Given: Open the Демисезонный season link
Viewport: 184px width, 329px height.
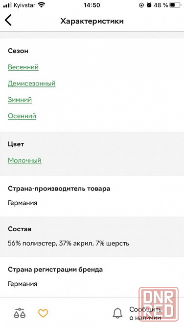Looking at the screenshot, I should [x=32, y=83].
